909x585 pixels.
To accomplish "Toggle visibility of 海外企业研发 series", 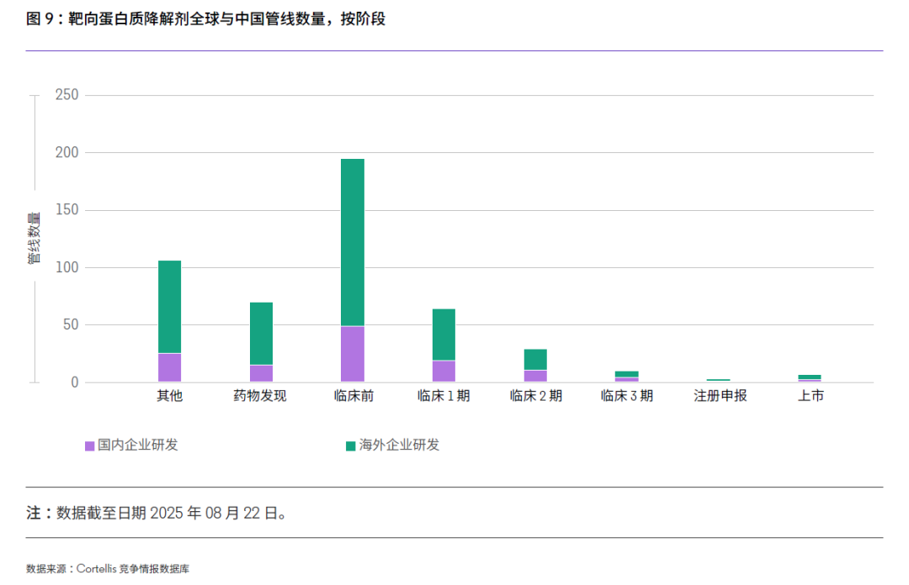I will 400,445.
